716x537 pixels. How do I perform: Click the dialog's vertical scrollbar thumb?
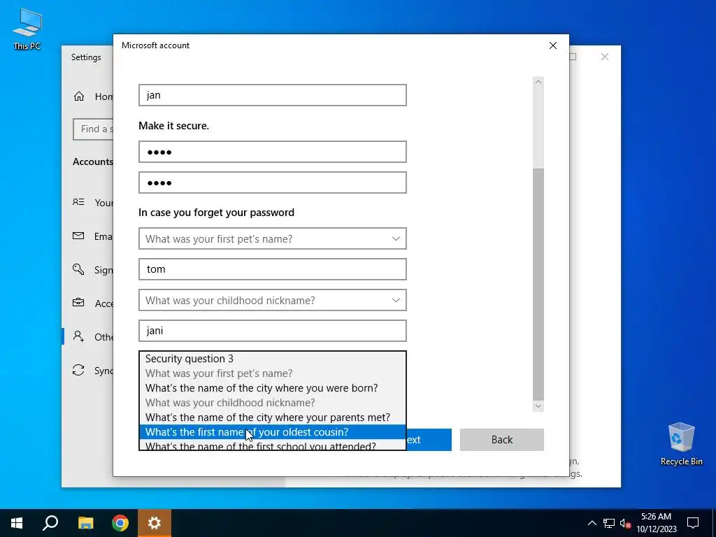click(x=538, y=285)
